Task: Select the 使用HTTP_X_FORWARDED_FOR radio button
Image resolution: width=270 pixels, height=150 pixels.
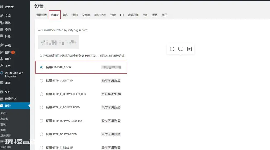Action: (x=41, y=94)
